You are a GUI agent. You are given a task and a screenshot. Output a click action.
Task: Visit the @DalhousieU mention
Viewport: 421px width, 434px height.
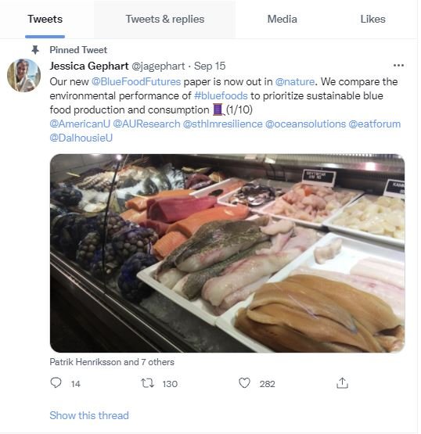pos(81,138)
